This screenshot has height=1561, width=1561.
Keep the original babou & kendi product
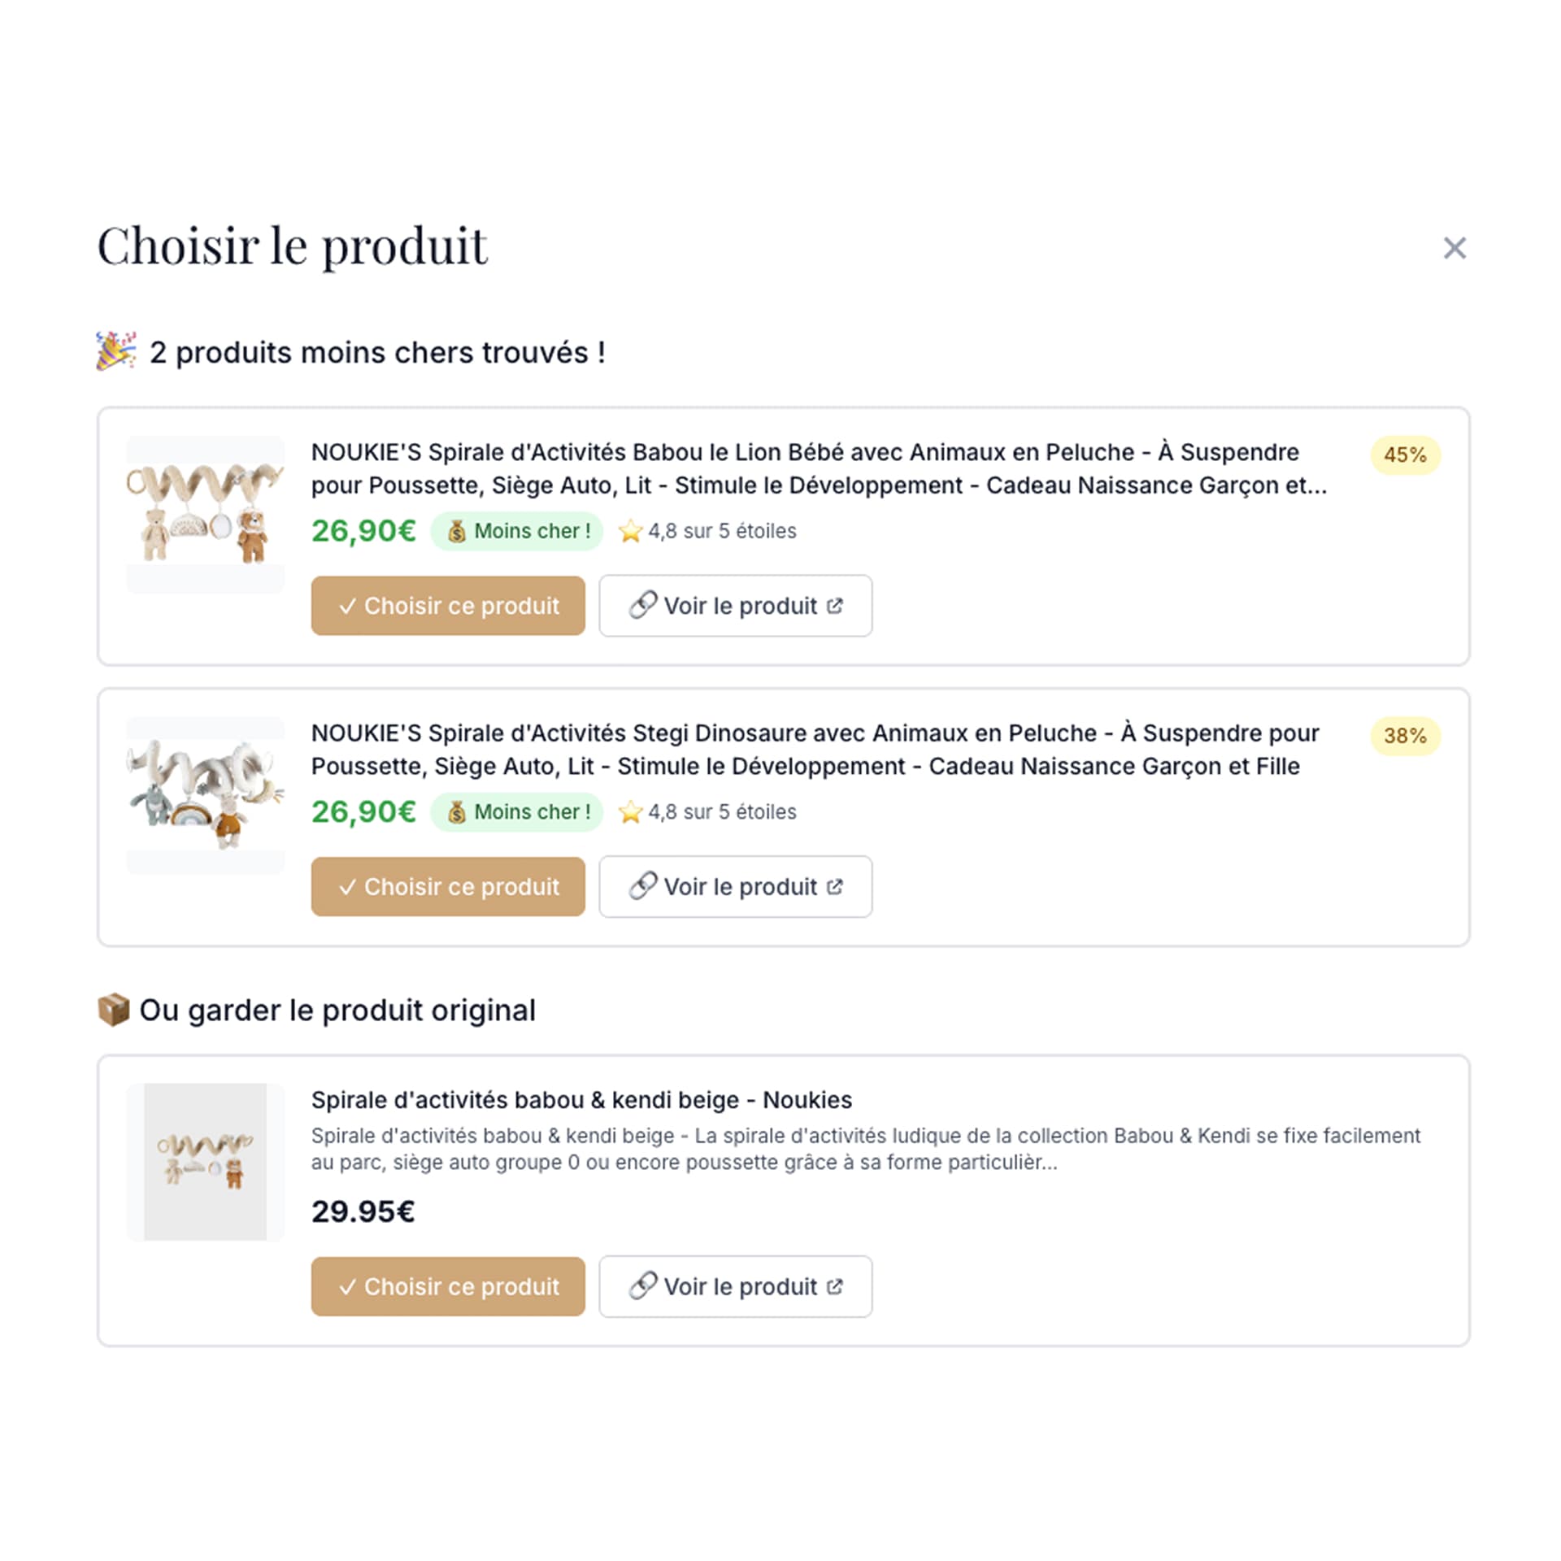pyautogui.click(x=448, y=1286)
